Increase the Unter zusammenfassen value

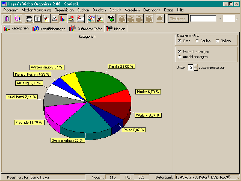pyautogui.click(x=196, y=66)
